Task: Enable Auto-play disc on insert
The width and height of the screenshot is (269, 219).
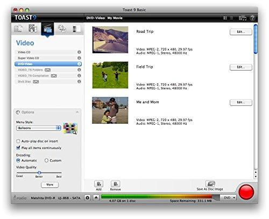Action: click(x=18, y=141)
